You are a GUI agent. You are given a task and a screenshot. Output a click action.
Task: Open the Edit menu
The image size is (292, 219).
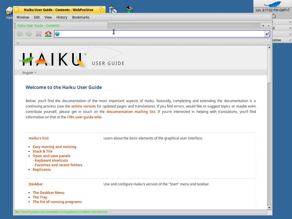pyautogui.click(x=37, y=17)
